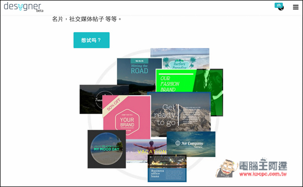This screenshot has width=303, height=187.
Task: Select the Air Company template
Action: tap(191, 144)
